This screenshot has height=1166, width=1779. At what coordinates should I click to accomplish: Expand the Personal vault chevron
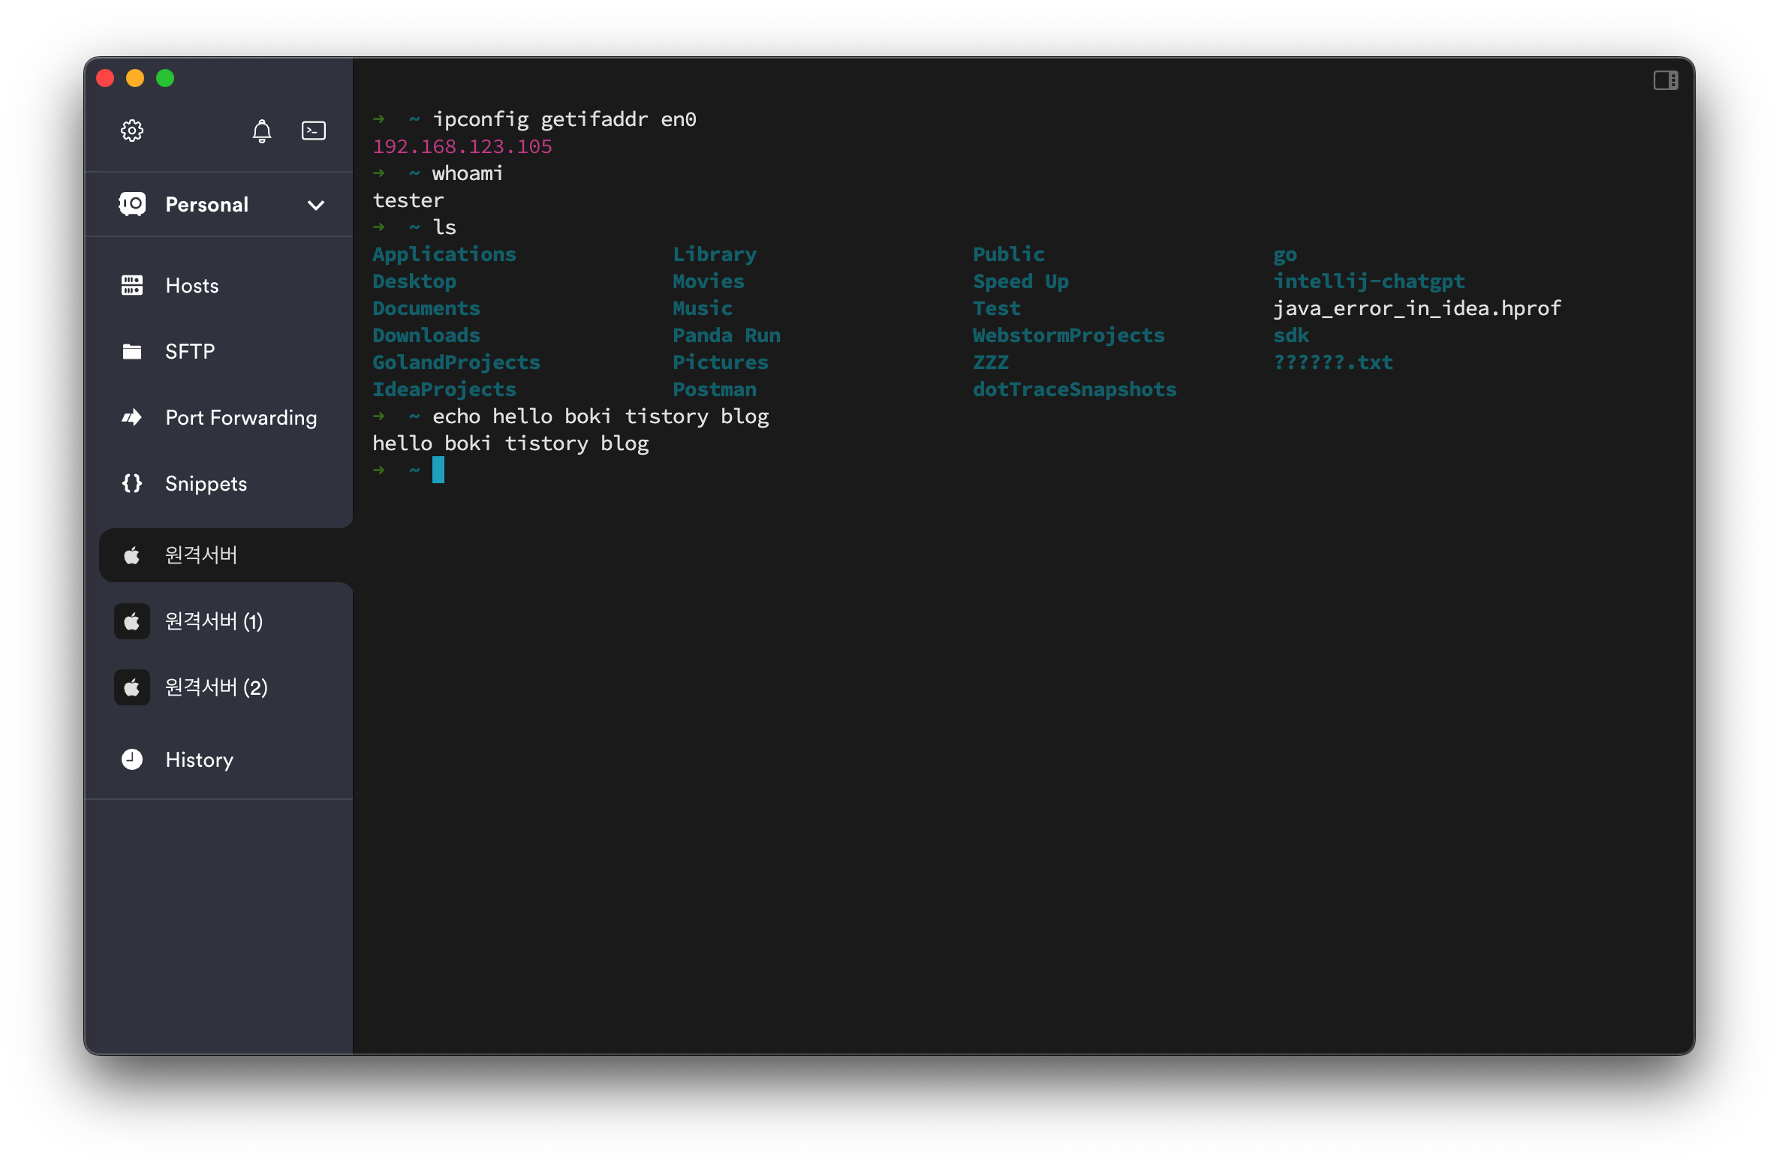click(x=316, y=205)
